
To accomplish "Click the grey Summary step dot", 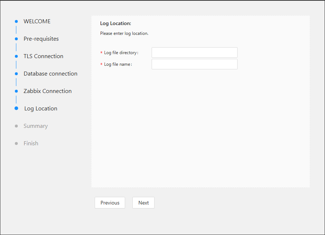I will [16, 126].
